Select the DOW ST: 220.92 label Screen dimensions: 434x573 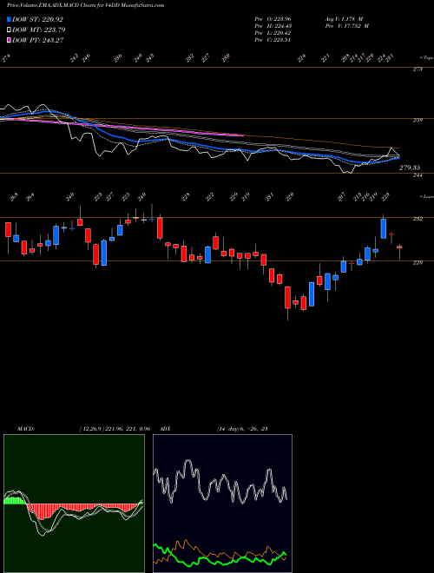(x=37, y=19)
